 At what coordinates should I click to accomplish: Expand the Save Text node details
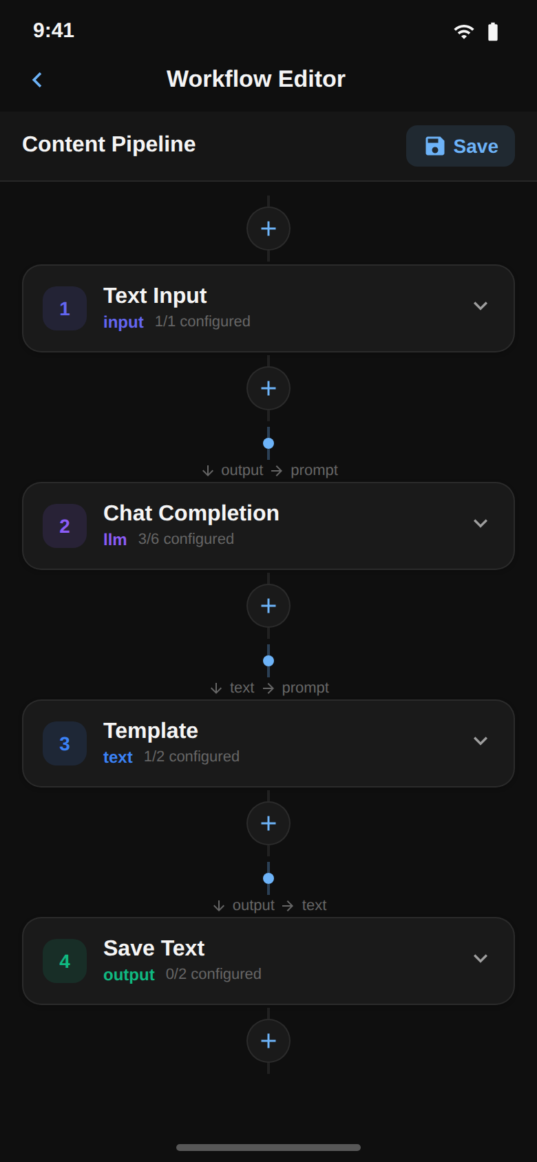(481, 959)
